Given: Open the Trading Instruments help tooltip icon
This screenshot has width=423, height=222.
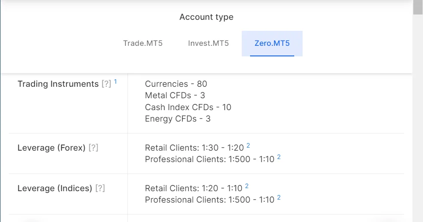Looking at the screenshot, I should (x=106, y=84).
